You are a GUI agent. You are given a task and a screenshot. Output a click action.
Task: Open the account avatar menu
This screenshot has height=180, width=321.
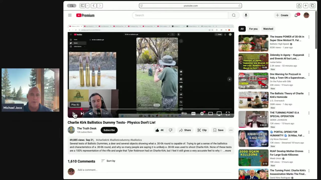[x=306, y=15]
